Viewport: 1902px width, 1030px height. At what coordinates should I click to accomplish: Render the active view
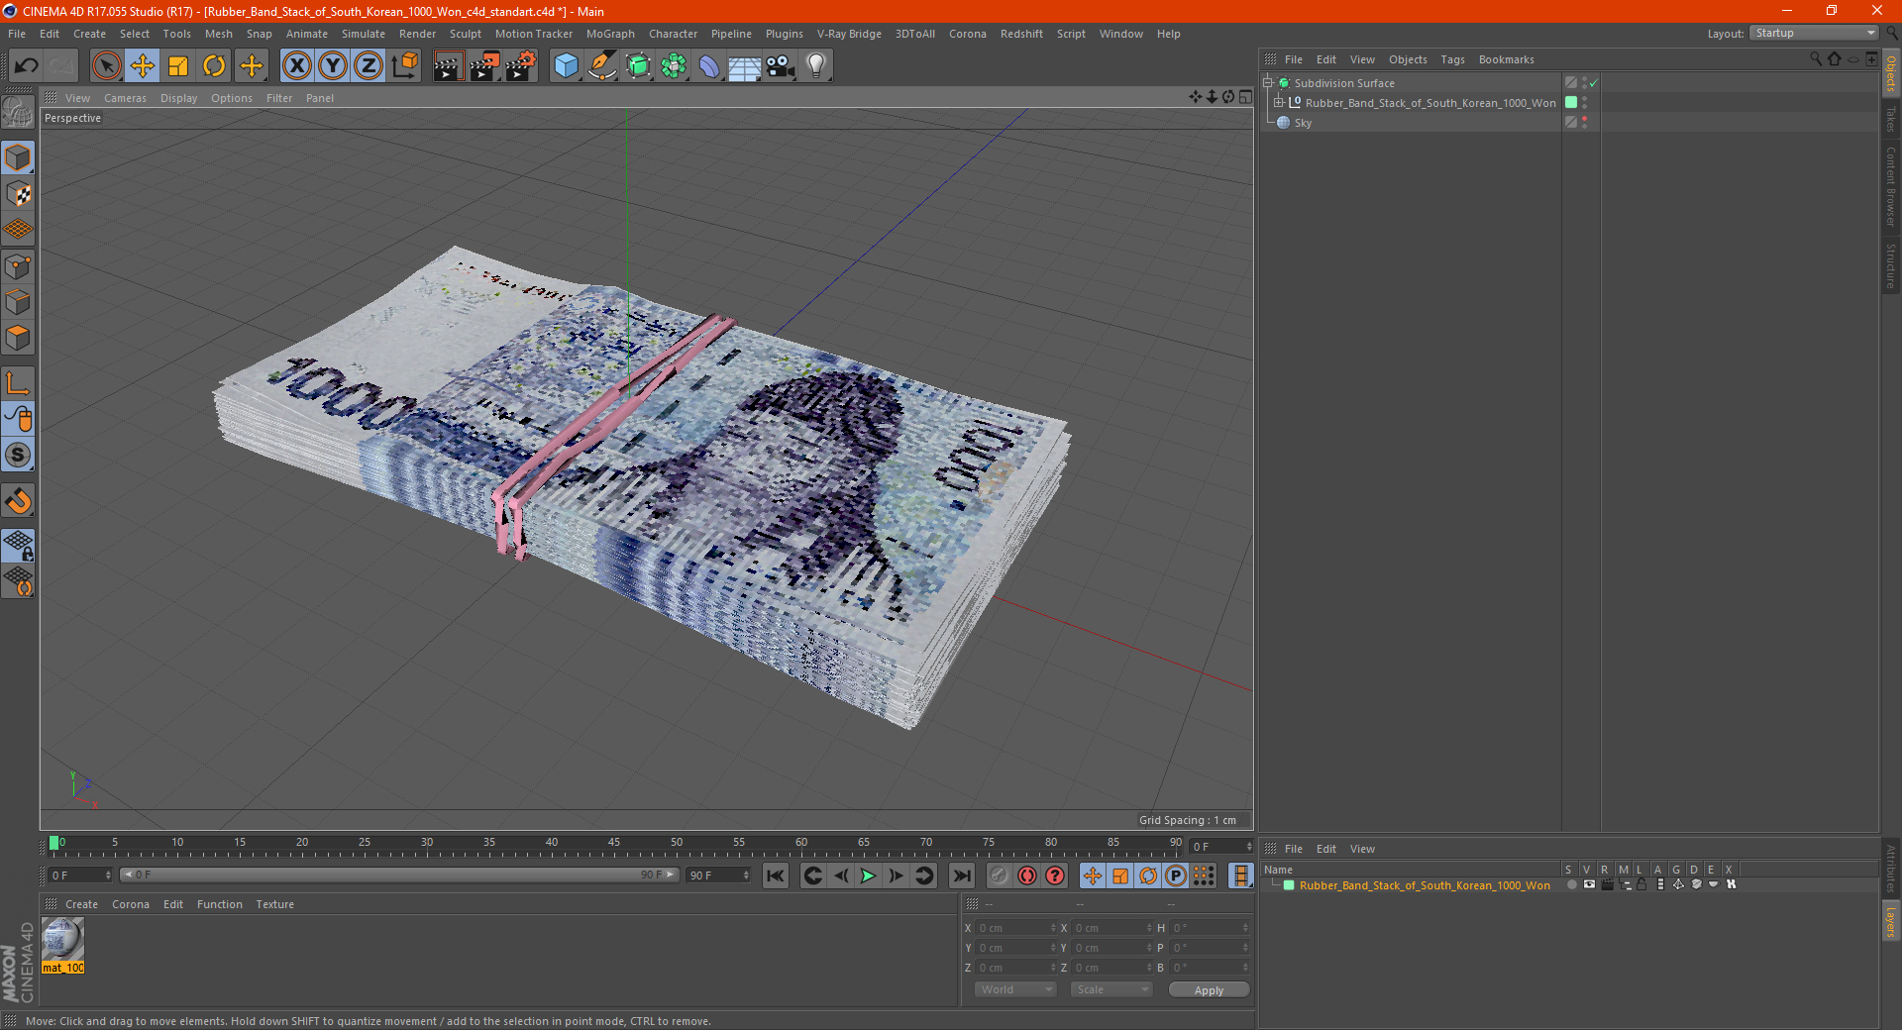448,66
